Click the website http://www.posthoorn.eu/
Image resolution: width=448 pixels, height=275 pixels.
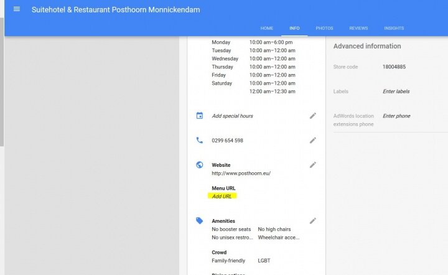tap(241, 174)
